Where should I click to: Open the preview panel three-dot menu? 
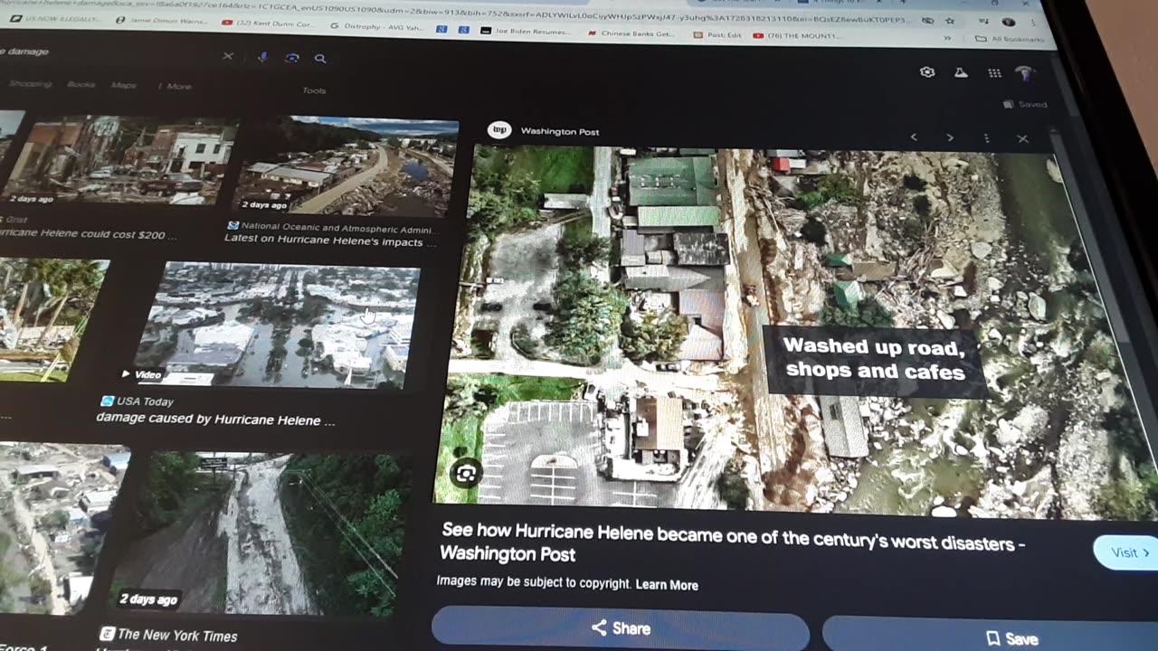(x=986, y=138)
